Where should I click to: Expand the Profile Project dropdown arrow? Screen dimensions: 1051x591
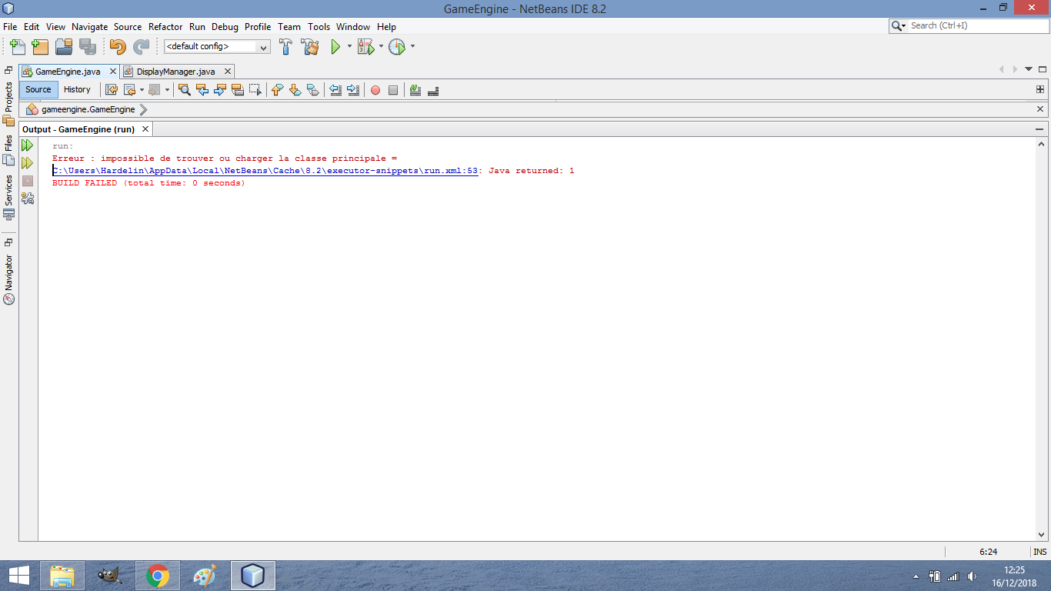412,47
